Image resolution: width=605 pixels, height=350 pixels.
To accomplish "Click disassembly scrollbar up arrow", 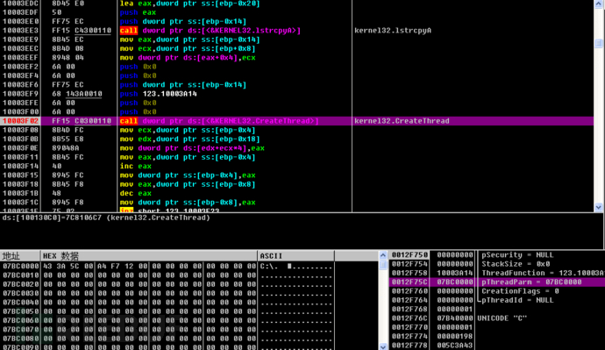I will click(x=599, y=4).
